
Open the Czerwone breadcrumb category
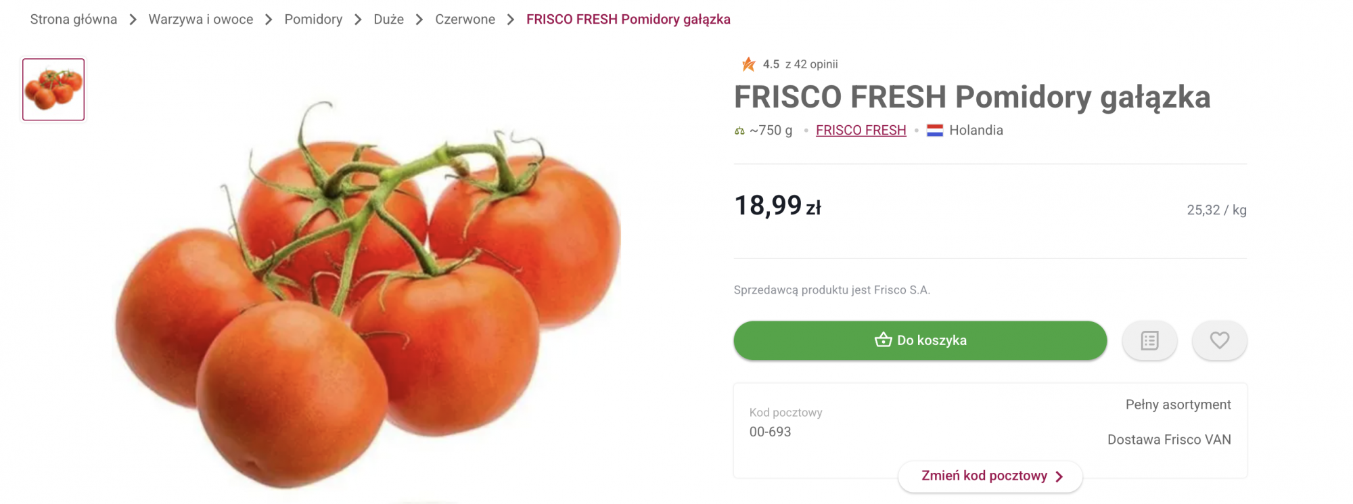pyautogui.click(x=465, y=20)
